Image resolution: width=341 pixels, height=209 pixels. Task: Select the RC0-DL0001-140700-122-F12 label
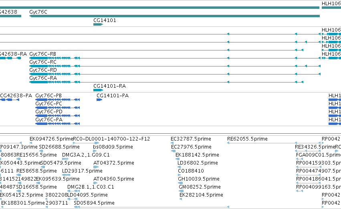(111, 139)
